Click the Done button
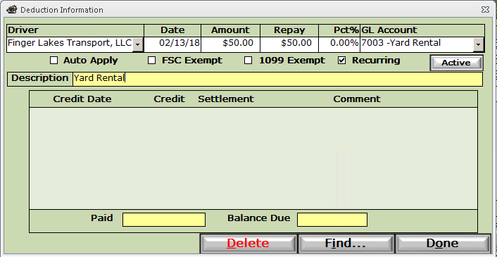 pyautogui.click(x=443, y=244)
